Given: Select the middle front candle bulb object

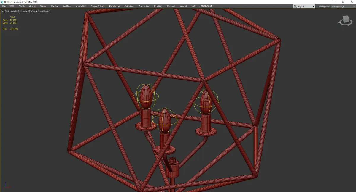Looking at the screenshot, I should pyautogui.click(x=164, y=120).
